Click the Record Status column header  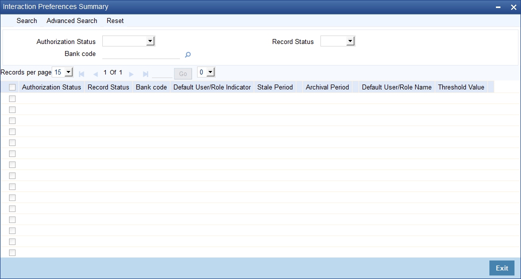(x=108, y=87)
